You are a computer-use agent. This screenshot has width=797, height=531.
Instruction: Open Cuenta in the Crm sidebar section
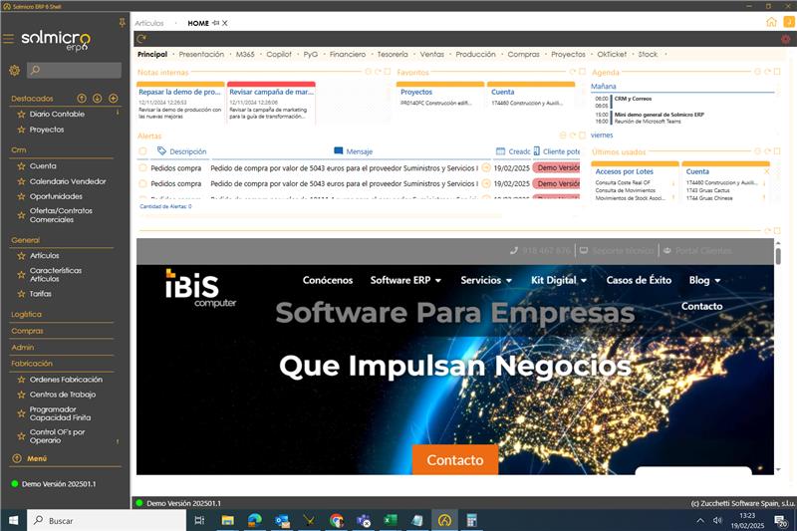pos(43,166)
